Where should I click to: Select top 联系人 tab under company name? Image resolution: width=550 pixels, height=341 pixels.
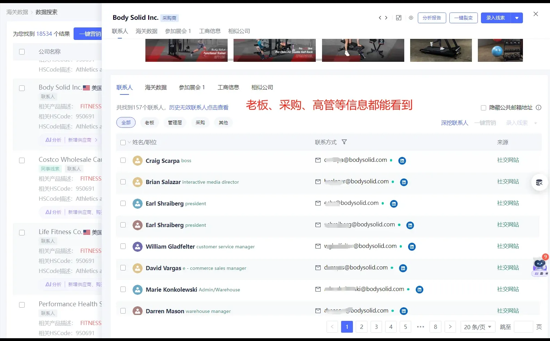tap(120, 31)
